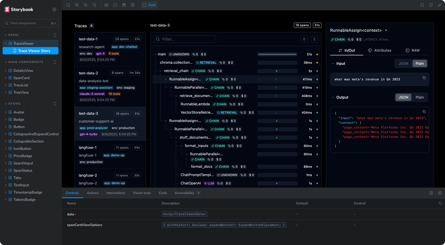Open the vision simulator accessibility icon

click(x=133, y=5)
